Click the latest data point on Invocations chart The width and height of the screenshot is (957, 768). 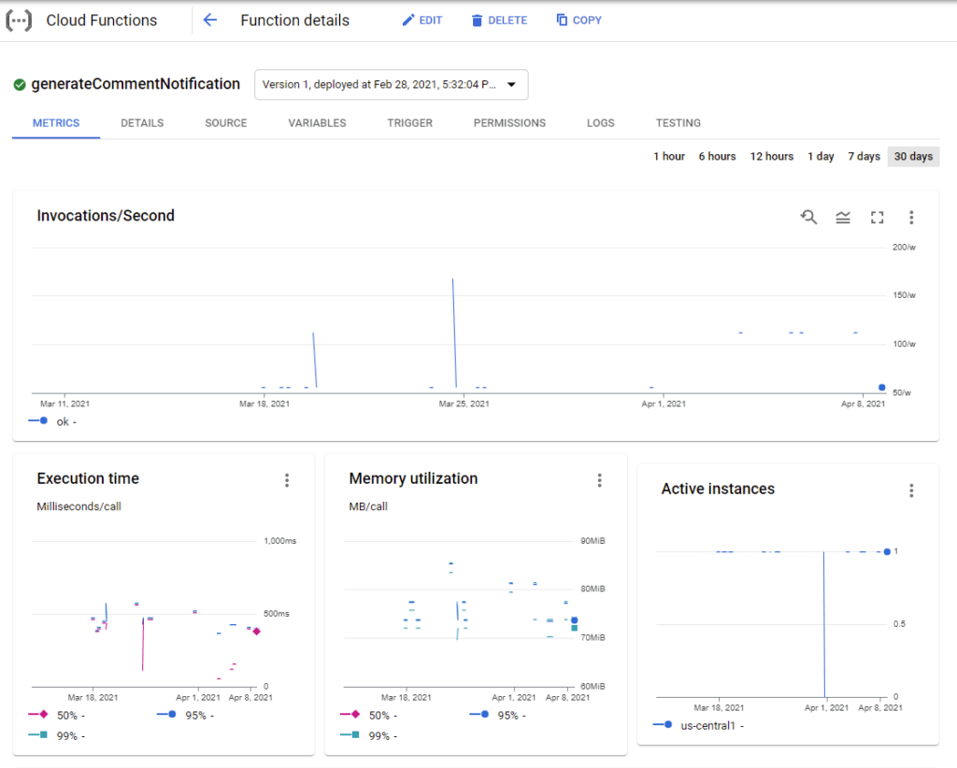pyautogui.click(x=882, y=388)
